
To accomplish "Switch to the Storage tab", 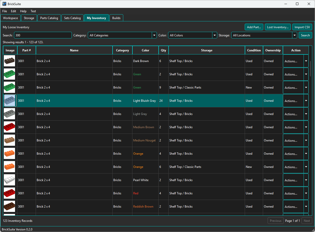I will point(29,18).
